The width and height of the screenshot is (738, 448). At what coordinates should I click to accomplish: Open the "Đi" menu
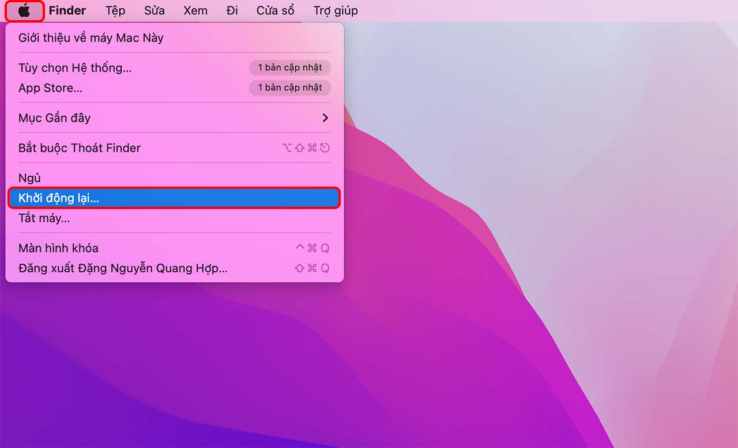232,10
